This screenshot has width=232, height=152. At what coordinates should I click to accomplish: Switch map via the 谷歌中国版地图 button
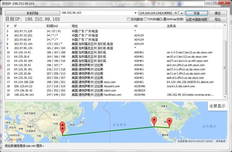pos(196,19)
